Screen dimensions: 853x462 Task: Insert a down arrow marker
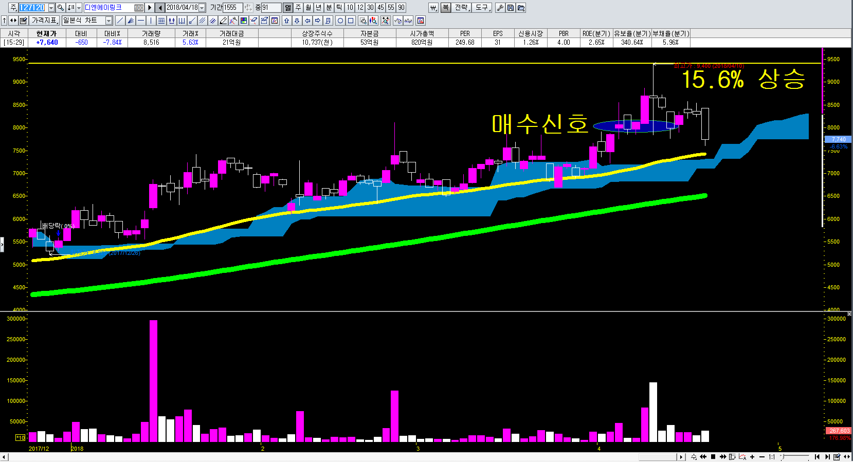click(297, 21)
